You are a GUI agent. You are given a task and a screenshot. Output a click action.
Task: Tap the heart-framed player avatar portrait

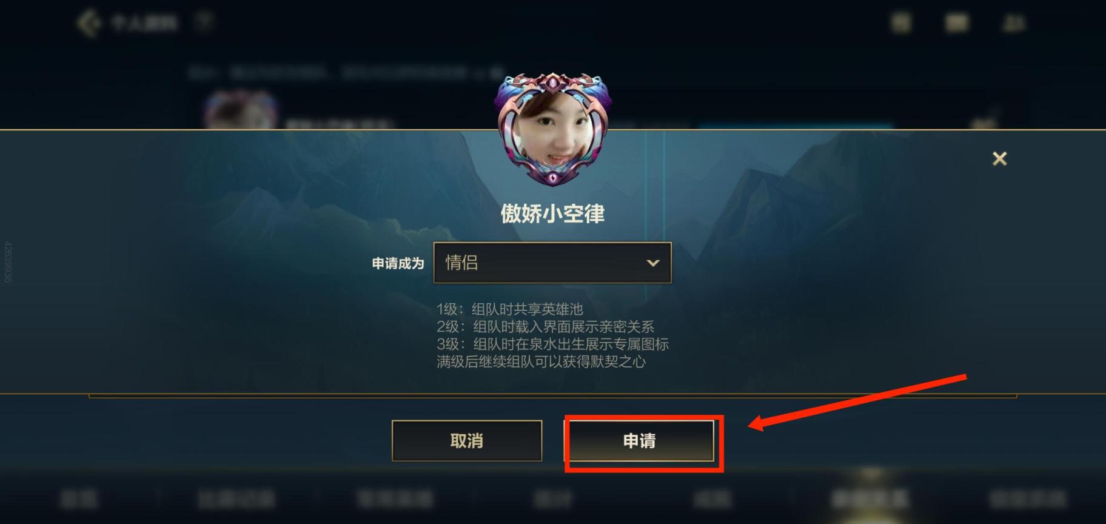coord(552,129)
